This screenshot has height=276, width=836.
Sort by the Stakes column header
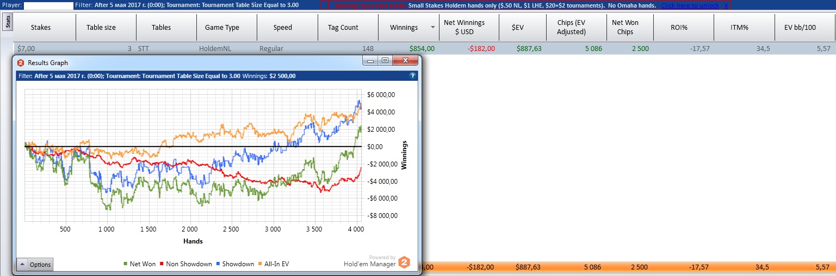click(x=41, y=27)
